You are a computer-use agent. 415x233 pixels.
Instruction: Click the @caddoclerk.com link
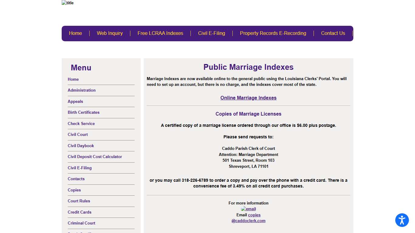248,221
